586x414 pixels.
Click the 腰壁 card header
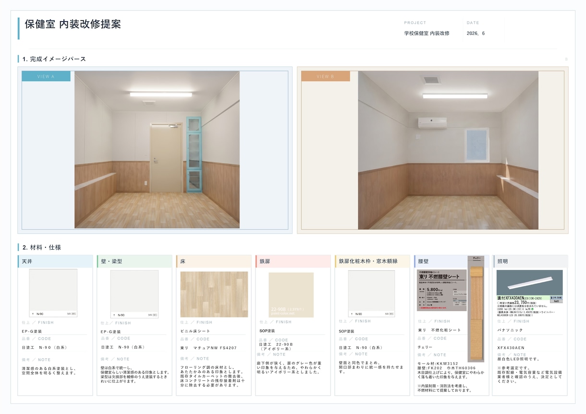(441, 261)
